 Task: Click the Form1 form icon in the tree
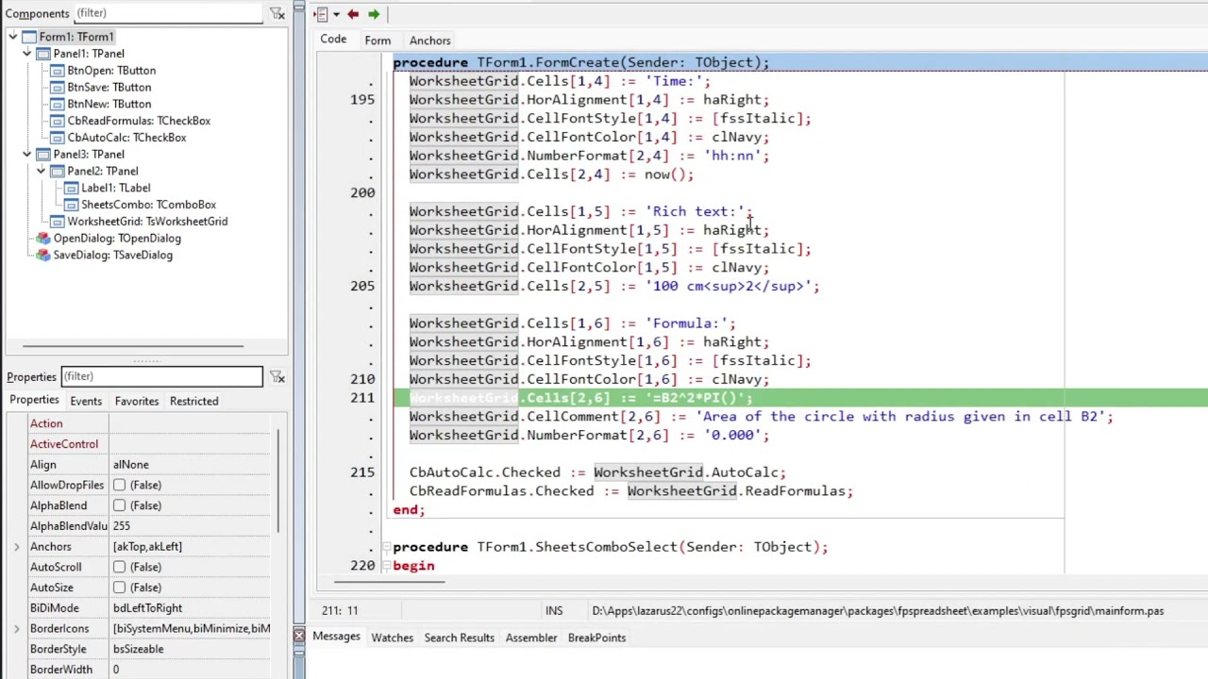29,37
